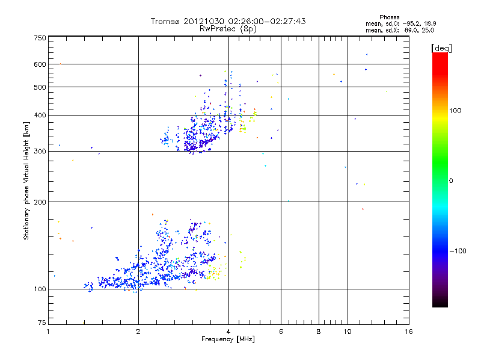
Task: Click the x-axis tick label "1"
Action: 48,332
